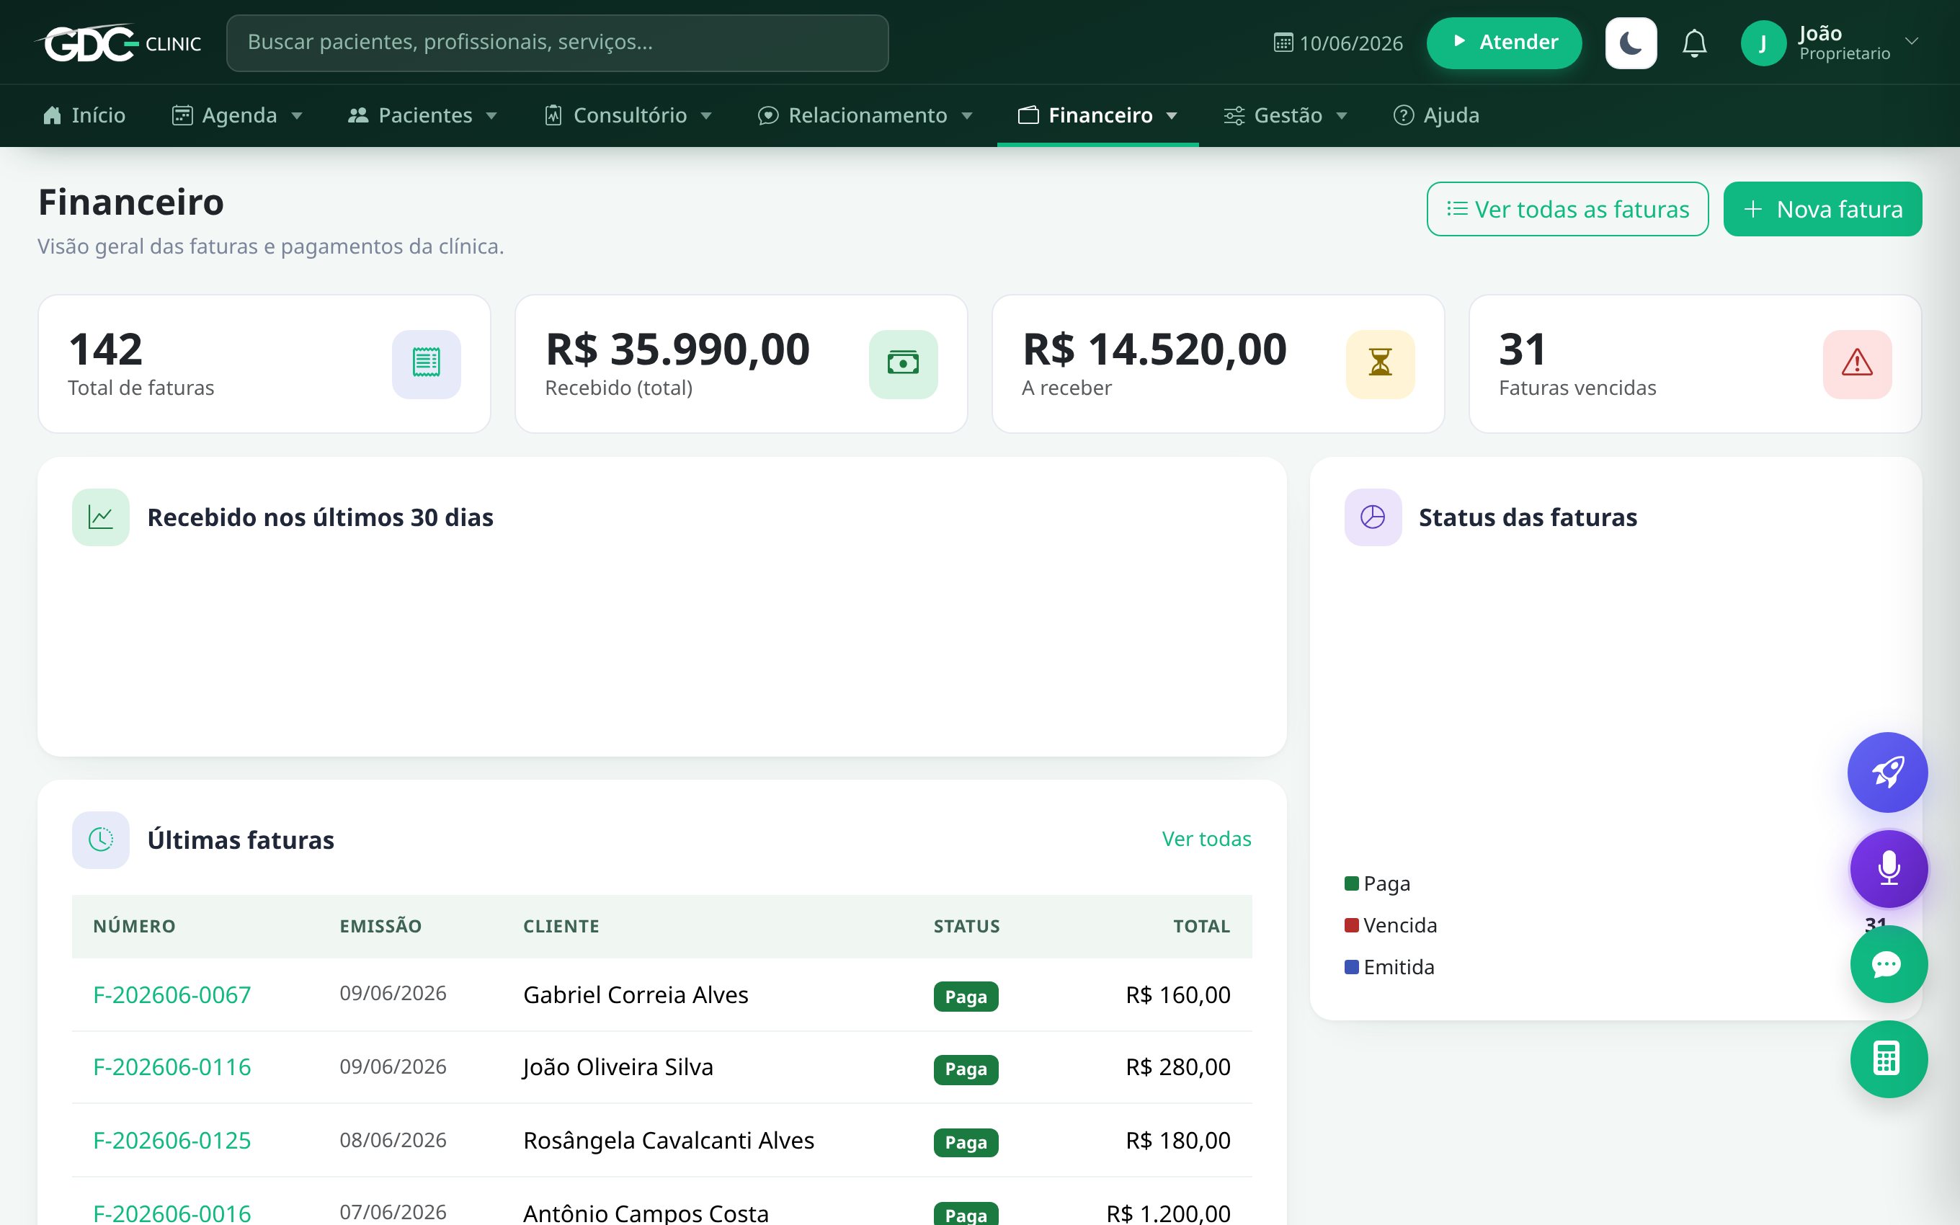
Task: Expand the Consultório dropdown arrow
Action: (705, 116)
